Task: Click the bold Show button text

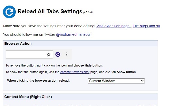Action: [127, 72]
